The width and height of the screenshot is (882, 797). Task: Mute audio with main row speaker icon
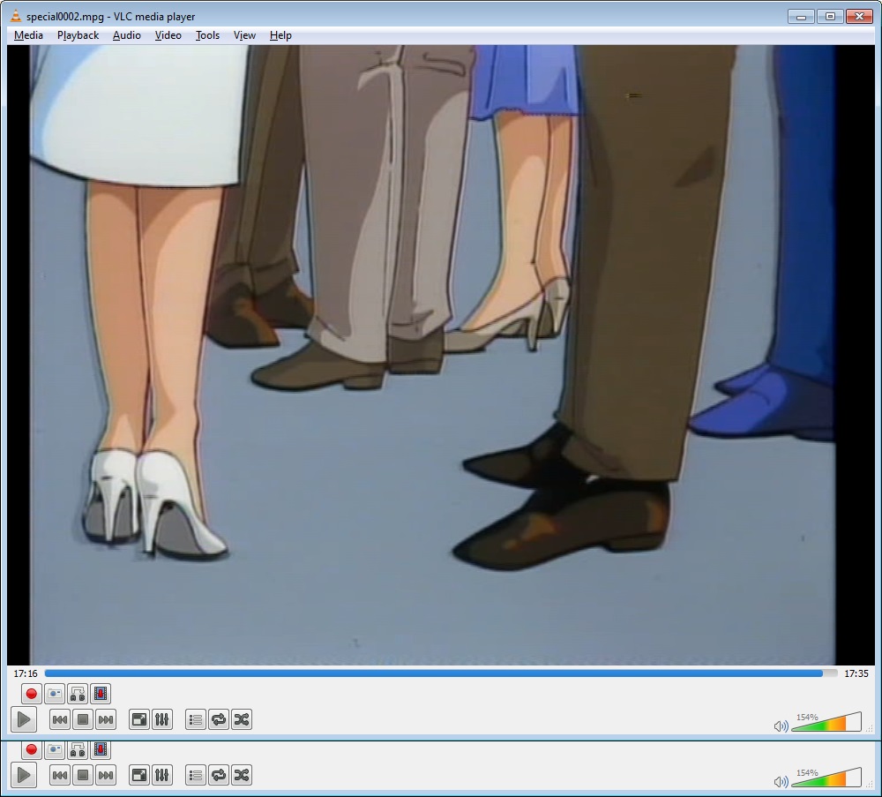tap(781, 726)
